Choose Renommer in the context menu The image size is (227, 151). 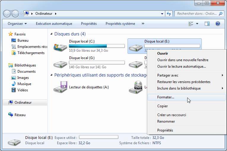pyautogui.click(x=187, y=121)
